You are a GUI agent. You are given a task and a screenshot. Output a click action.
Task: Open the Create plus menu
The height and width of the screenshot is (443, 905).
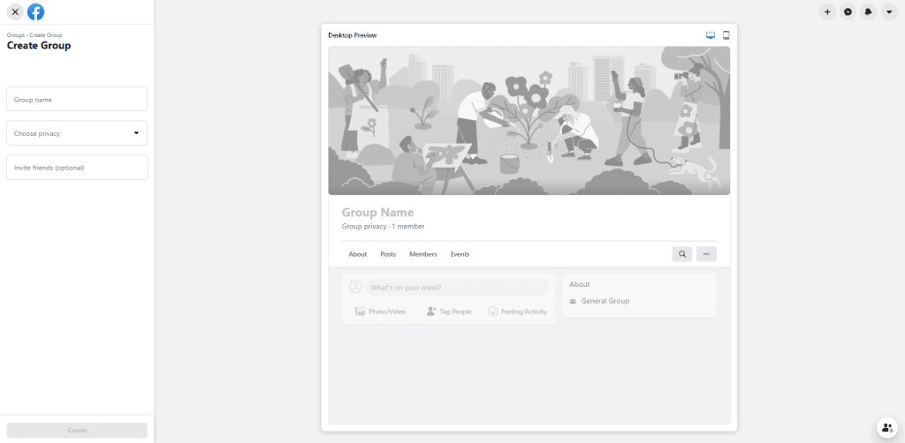827,11
